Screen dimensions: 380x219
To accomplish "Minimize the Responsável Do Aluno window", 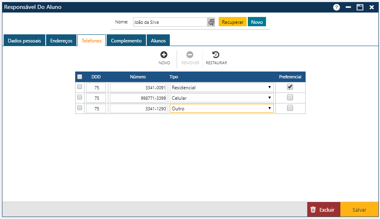I will [348, 7].
